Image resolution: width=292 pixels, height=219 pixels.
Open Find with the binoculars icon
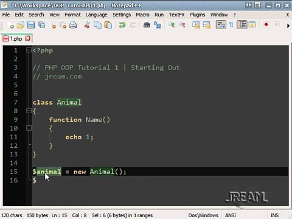pyautogui.click(x=147, y=25)
